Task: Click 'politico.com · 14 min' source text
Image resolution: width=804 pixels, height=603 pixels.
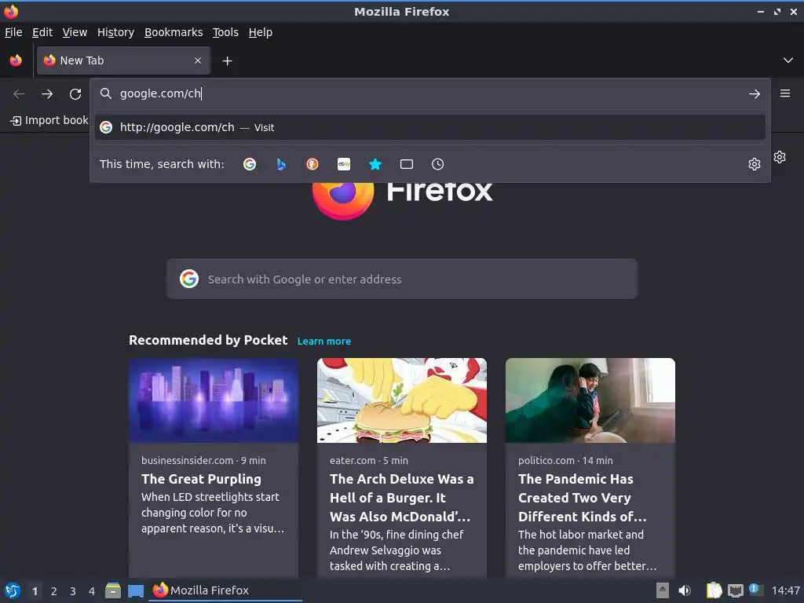Action: (565, 460)
